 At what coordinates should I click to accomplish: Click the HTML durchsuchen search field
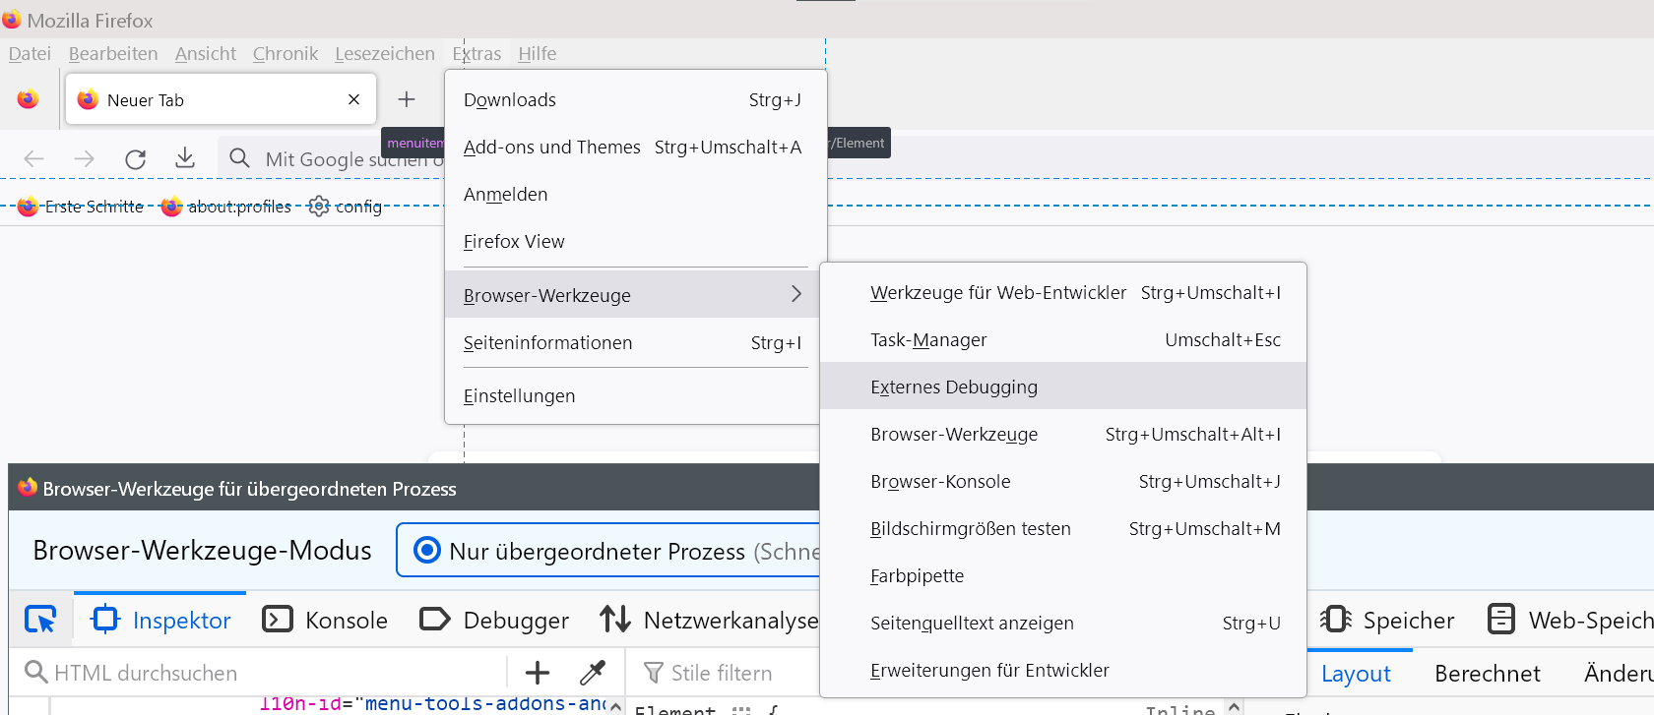click(266, 673)
